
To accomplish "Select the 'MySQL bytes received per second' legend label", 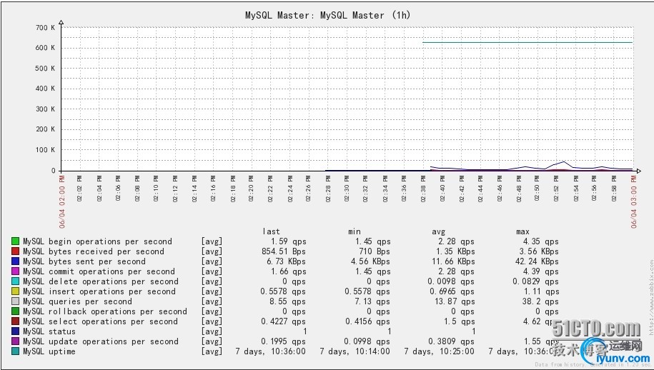I will [94, 251].
